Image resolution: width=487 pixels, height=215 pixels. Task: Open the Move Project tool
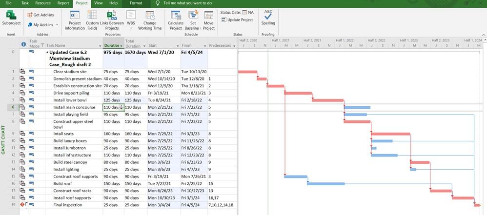(x=208, y=20)
